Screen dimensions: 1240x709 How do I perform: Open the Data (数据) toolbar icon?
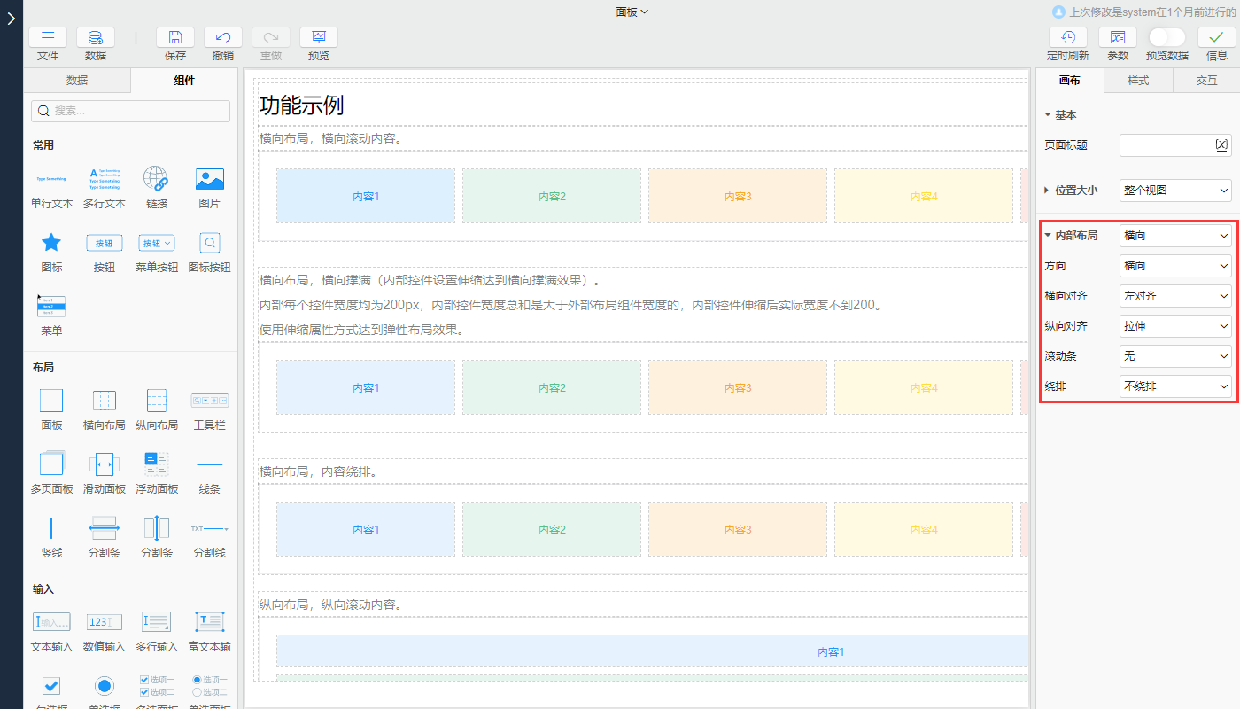click(x=96, y=37)
